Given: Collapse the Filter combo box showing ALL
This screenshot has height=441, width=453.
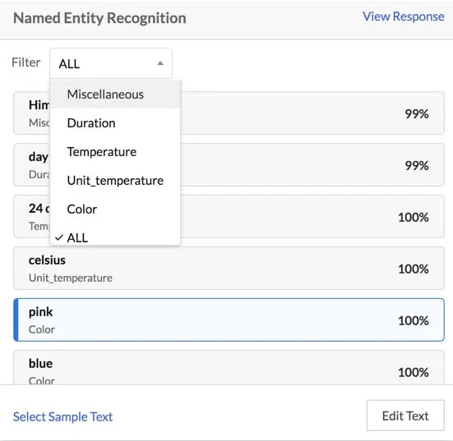Looking at the screenshot, I should [111, 63].
